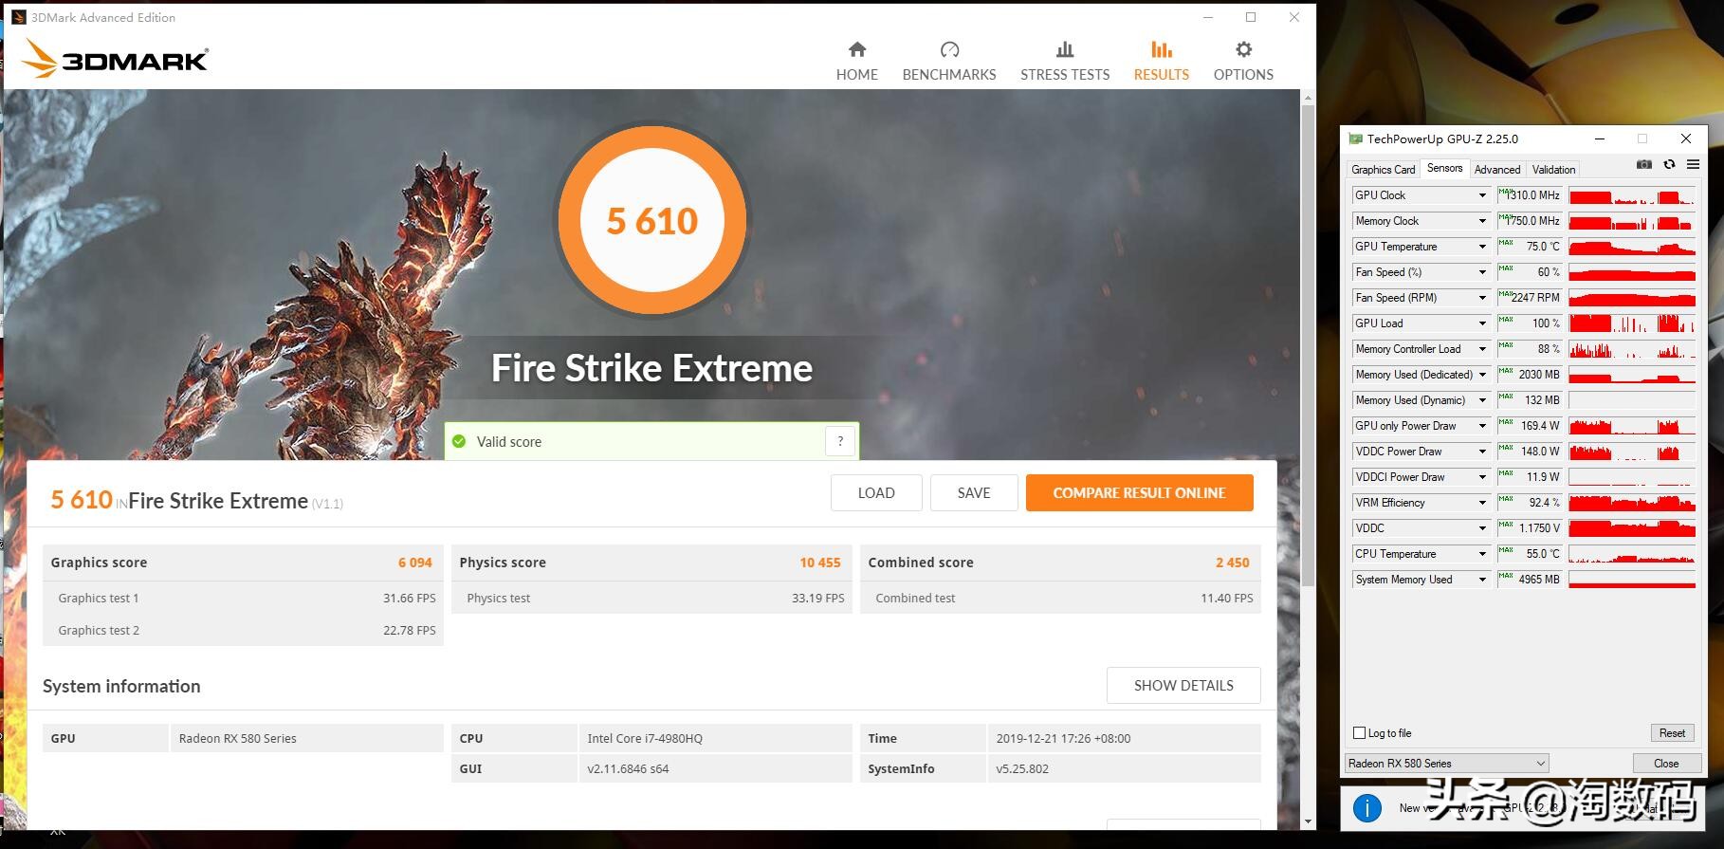Expand the VDDC Power Draw dropdown
This screenshot has width=1724, height=849.
click(1482, 452)
